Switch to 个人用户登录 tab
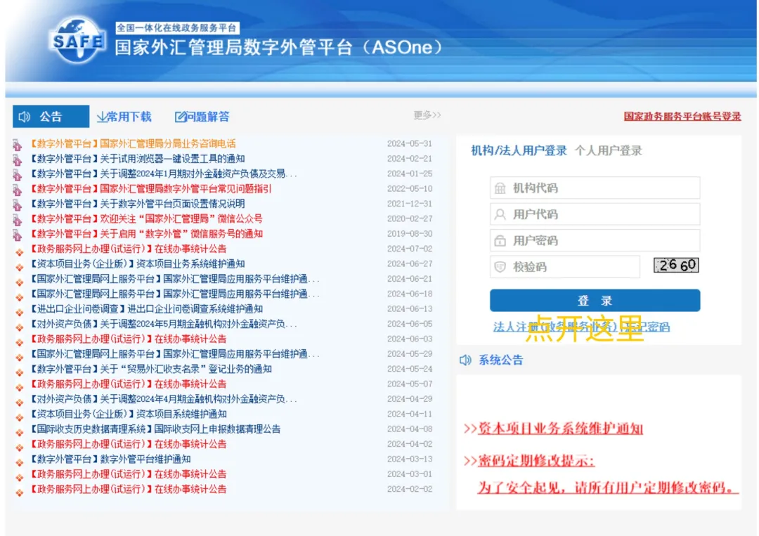 (x=608, y=150)
